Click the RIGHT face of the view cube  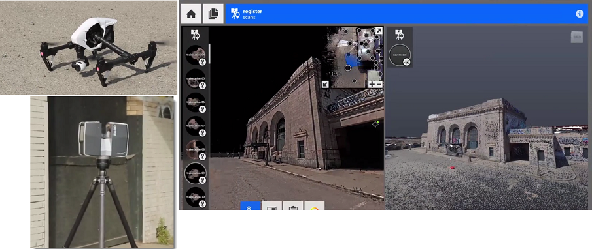click(x=576, y=37)
